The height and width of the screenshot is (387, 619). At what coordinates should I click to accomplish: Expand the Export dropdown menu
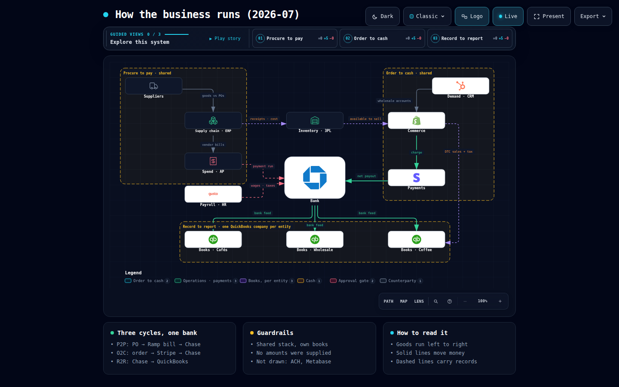593,16
